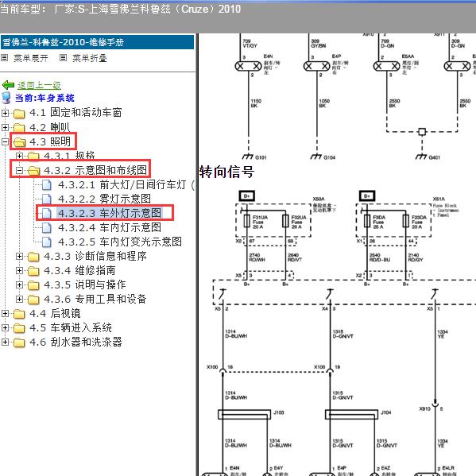476x476 pixels.
Task: Click the computer icon beside 当前:车身系统
Action: click(x=6, y=98)
